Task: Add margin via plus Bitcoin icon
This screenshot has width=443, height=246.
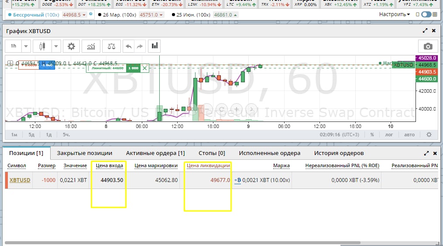Action: (237, 180)
